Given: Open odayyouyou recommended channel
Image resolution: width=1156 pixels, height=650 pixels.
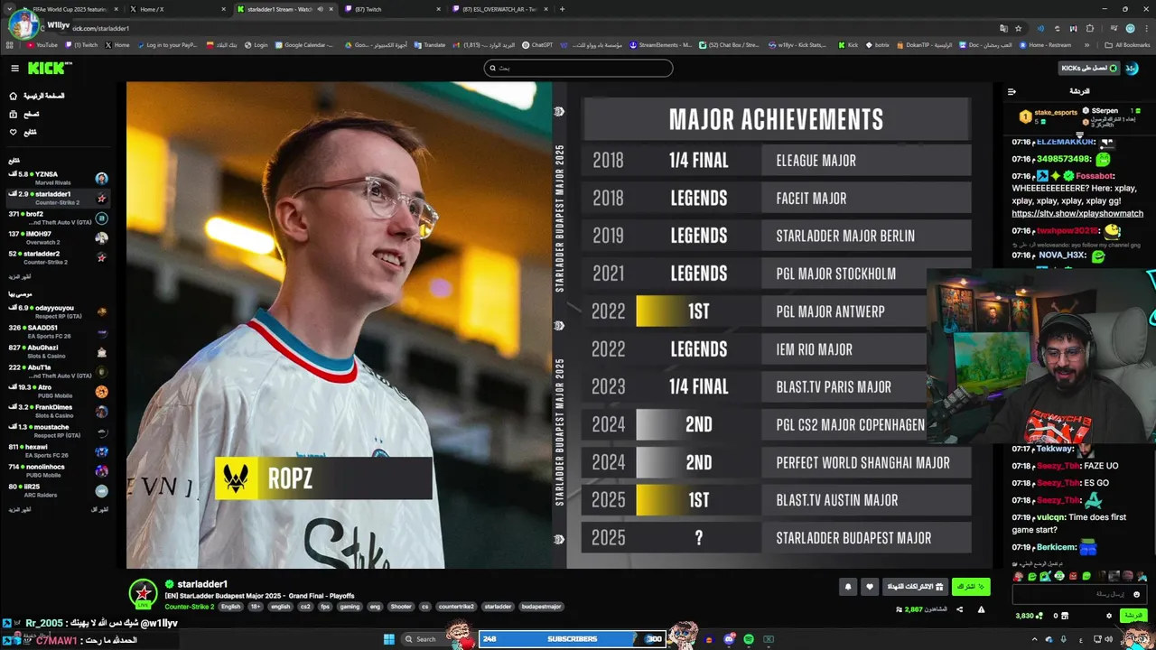Looking at the screenshot, I should [x=58, y=311].
